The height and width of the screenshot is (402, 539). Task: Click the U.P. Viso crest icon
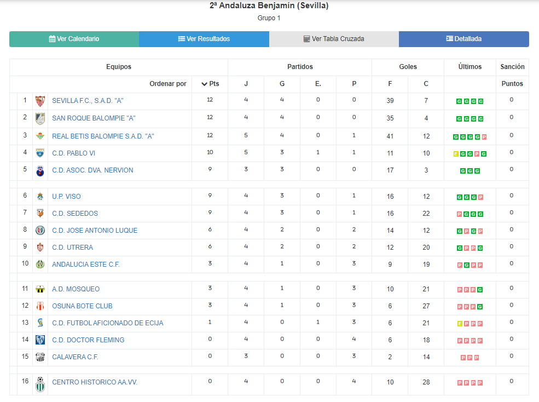(40, 197)
